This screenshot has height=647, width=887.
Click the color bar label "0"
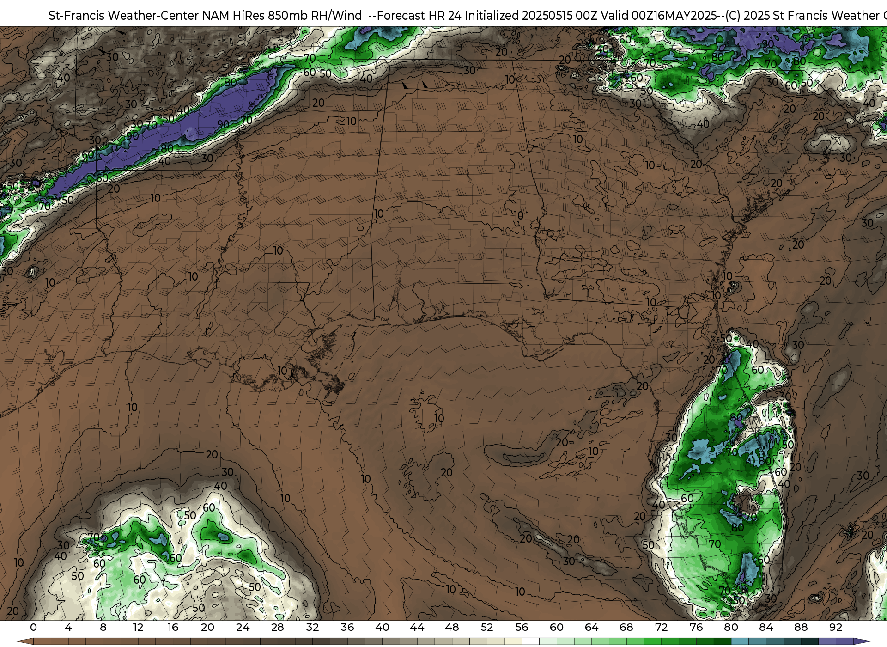pos(33,627)
